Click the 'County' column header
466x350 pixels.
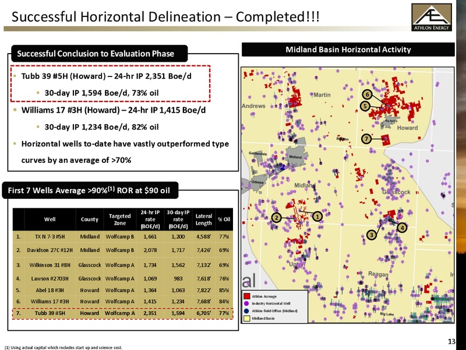tap(90, 219)
